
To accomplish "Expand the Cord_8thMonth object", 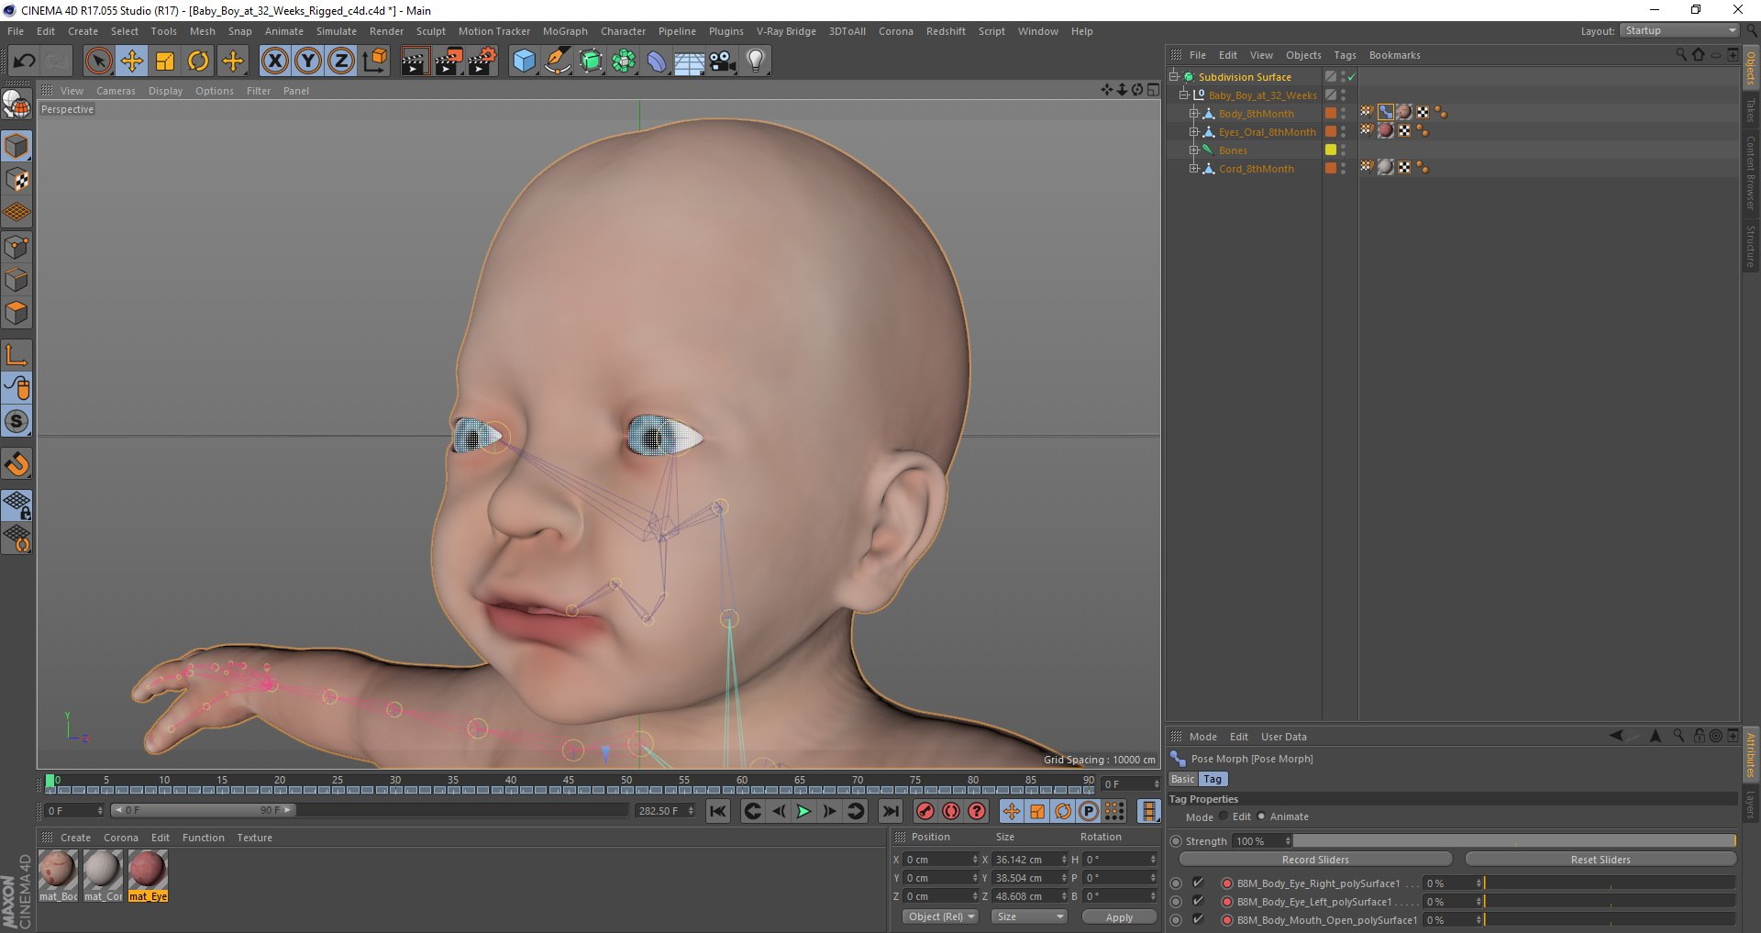I will coord(1193,169).
